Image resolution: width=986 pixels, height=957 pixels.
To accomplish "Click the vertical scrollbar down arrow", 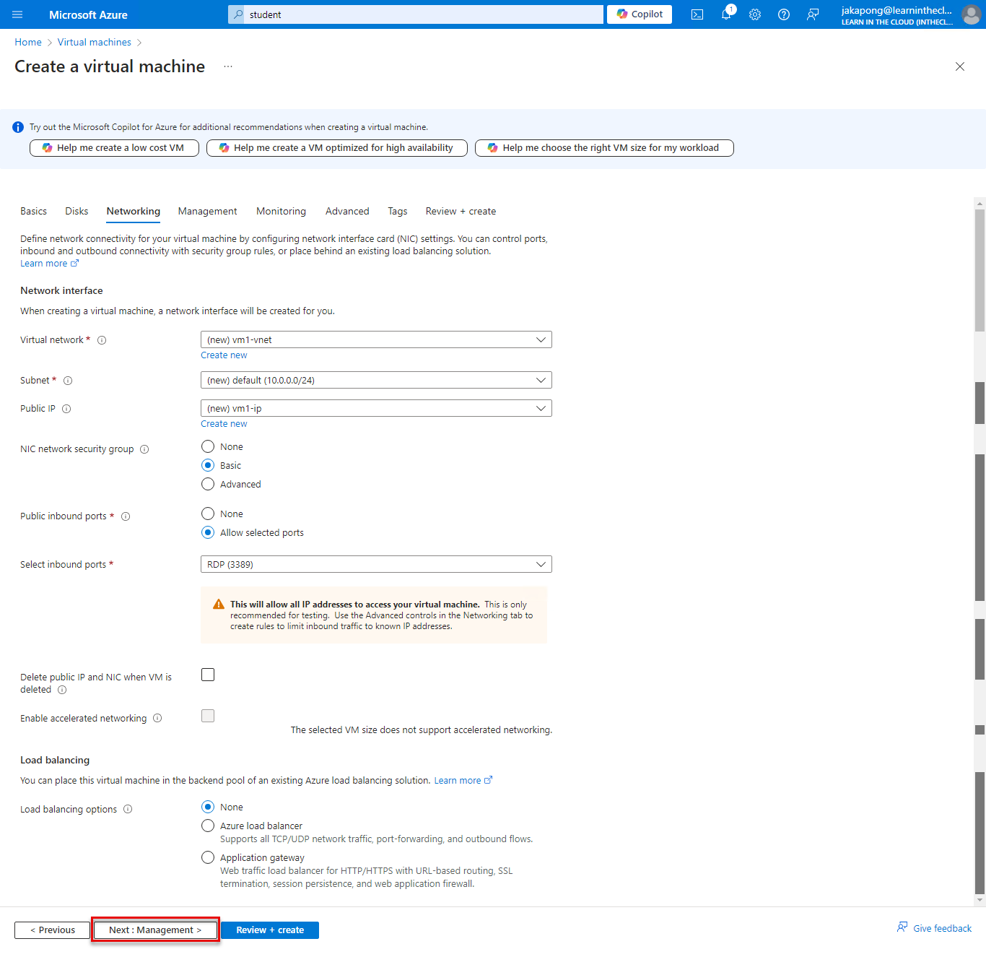I will pos(980,900).
